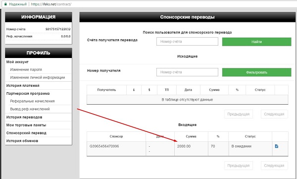Open Изменение пароля link
297x179 pixels.
click(26, 69)
